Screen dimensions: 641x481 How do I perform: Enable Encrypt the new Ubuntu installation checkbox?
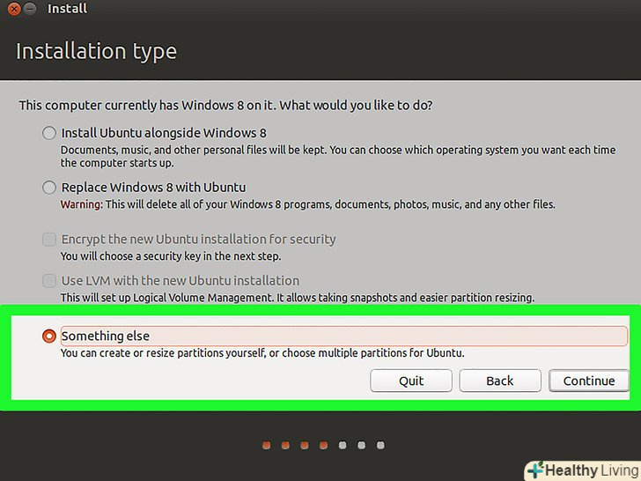tap(48, 240)
